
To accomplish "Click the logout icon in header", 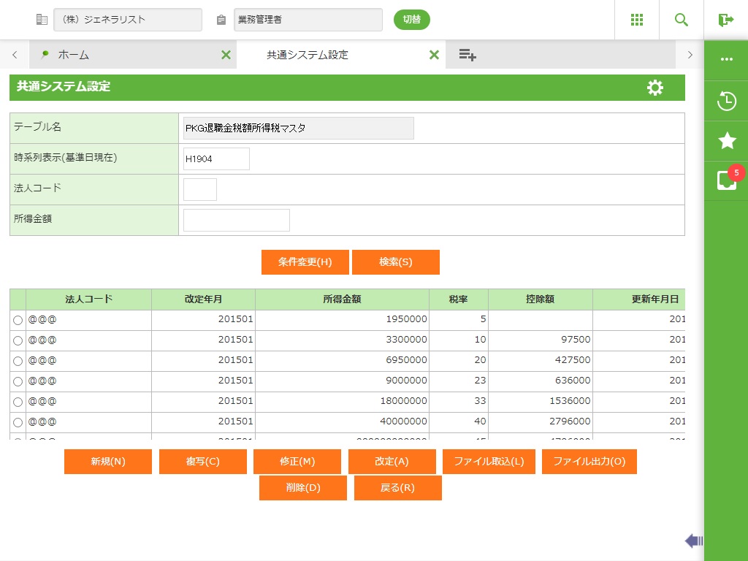I will pos(725,20).
